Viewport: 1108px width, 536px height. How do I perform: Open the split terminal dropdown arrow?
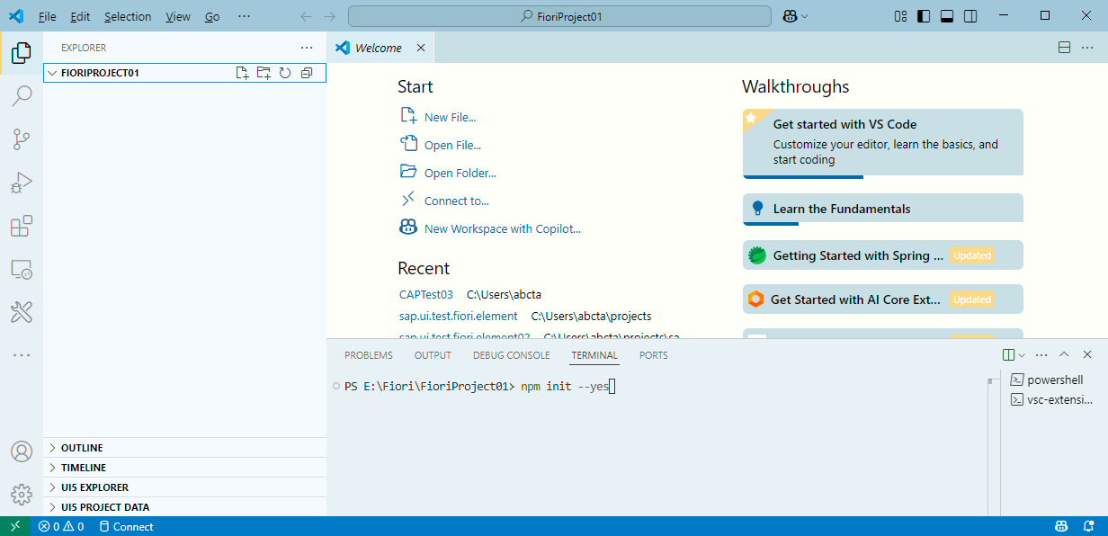[x=1022, y=355]
